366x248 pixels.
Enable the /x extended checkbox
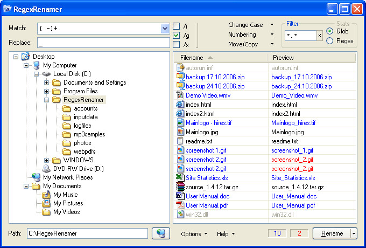176,44
